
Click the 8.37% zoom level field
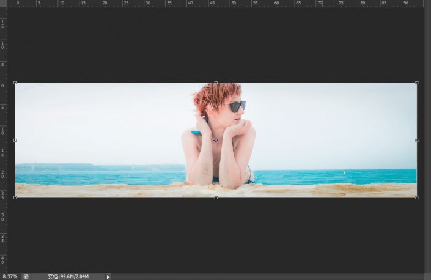10,276
